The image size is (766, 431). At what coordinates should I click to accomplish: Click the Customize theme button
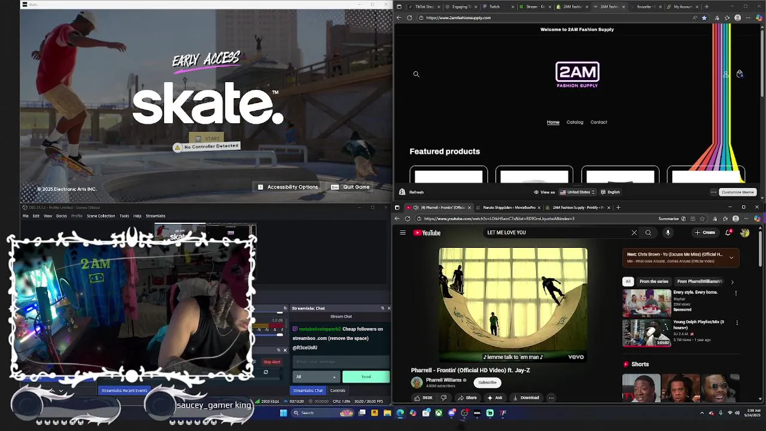(737, 192)
